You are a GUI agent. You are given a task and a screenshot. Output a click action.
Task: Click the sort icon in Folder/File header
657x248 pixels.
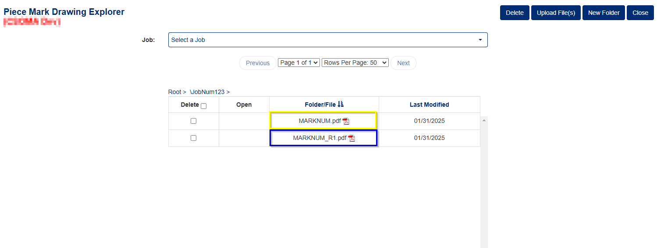341,104
